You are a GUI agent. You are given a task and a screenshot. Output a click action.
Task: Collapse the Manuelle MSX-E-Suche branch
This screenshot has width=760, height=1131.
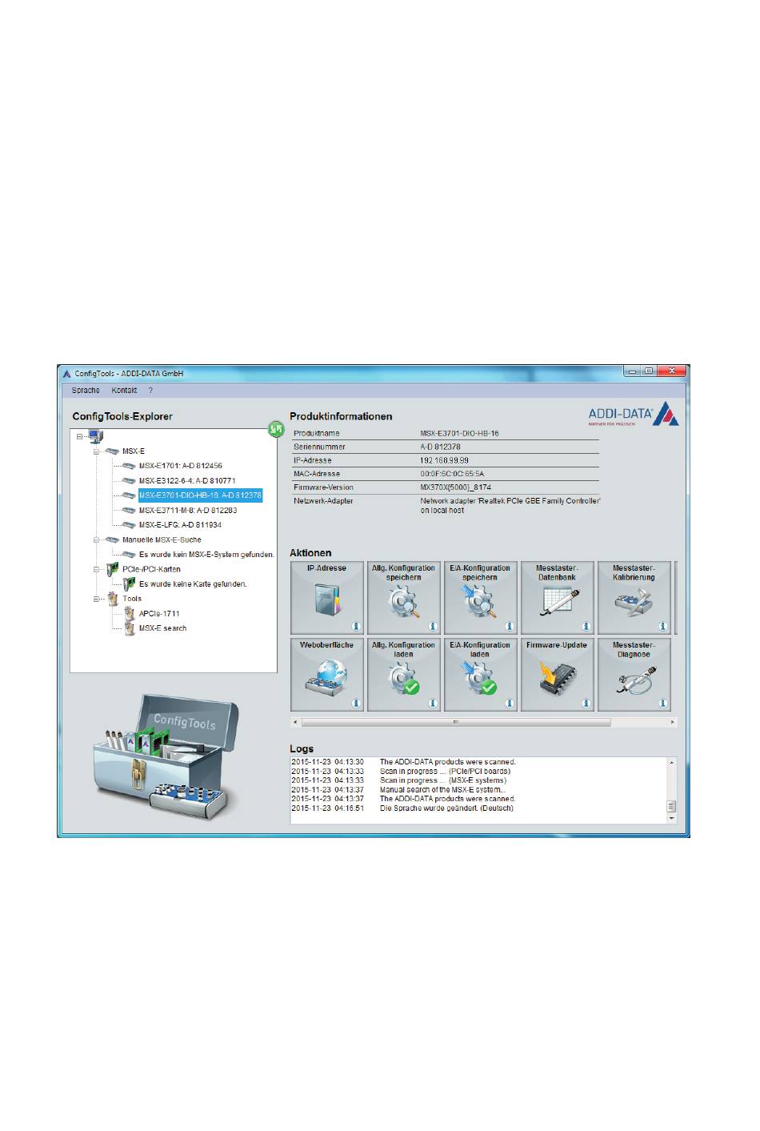(96, 540)
